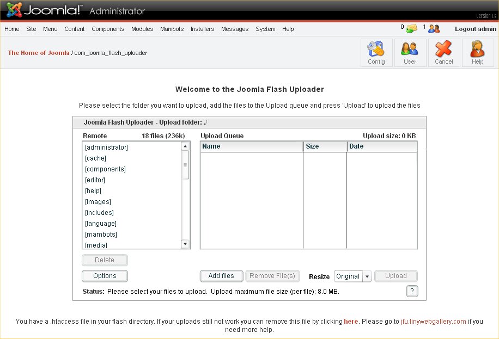Click the Joomla! logo in header
This screenshot has width=499, height=339.
[44, 10]
